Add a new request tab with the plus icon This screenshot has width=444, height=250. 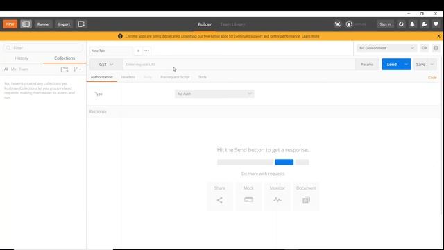138,51
